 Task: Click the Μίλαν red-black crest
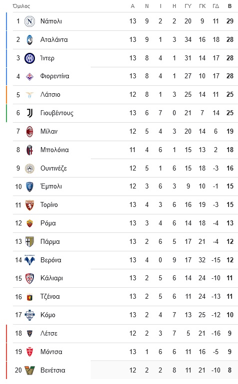click(x=29, y=132)
